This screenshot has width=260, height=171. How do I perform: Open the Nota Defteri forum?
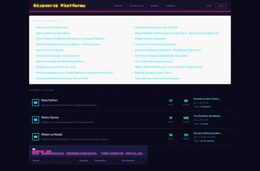(49, 100)
